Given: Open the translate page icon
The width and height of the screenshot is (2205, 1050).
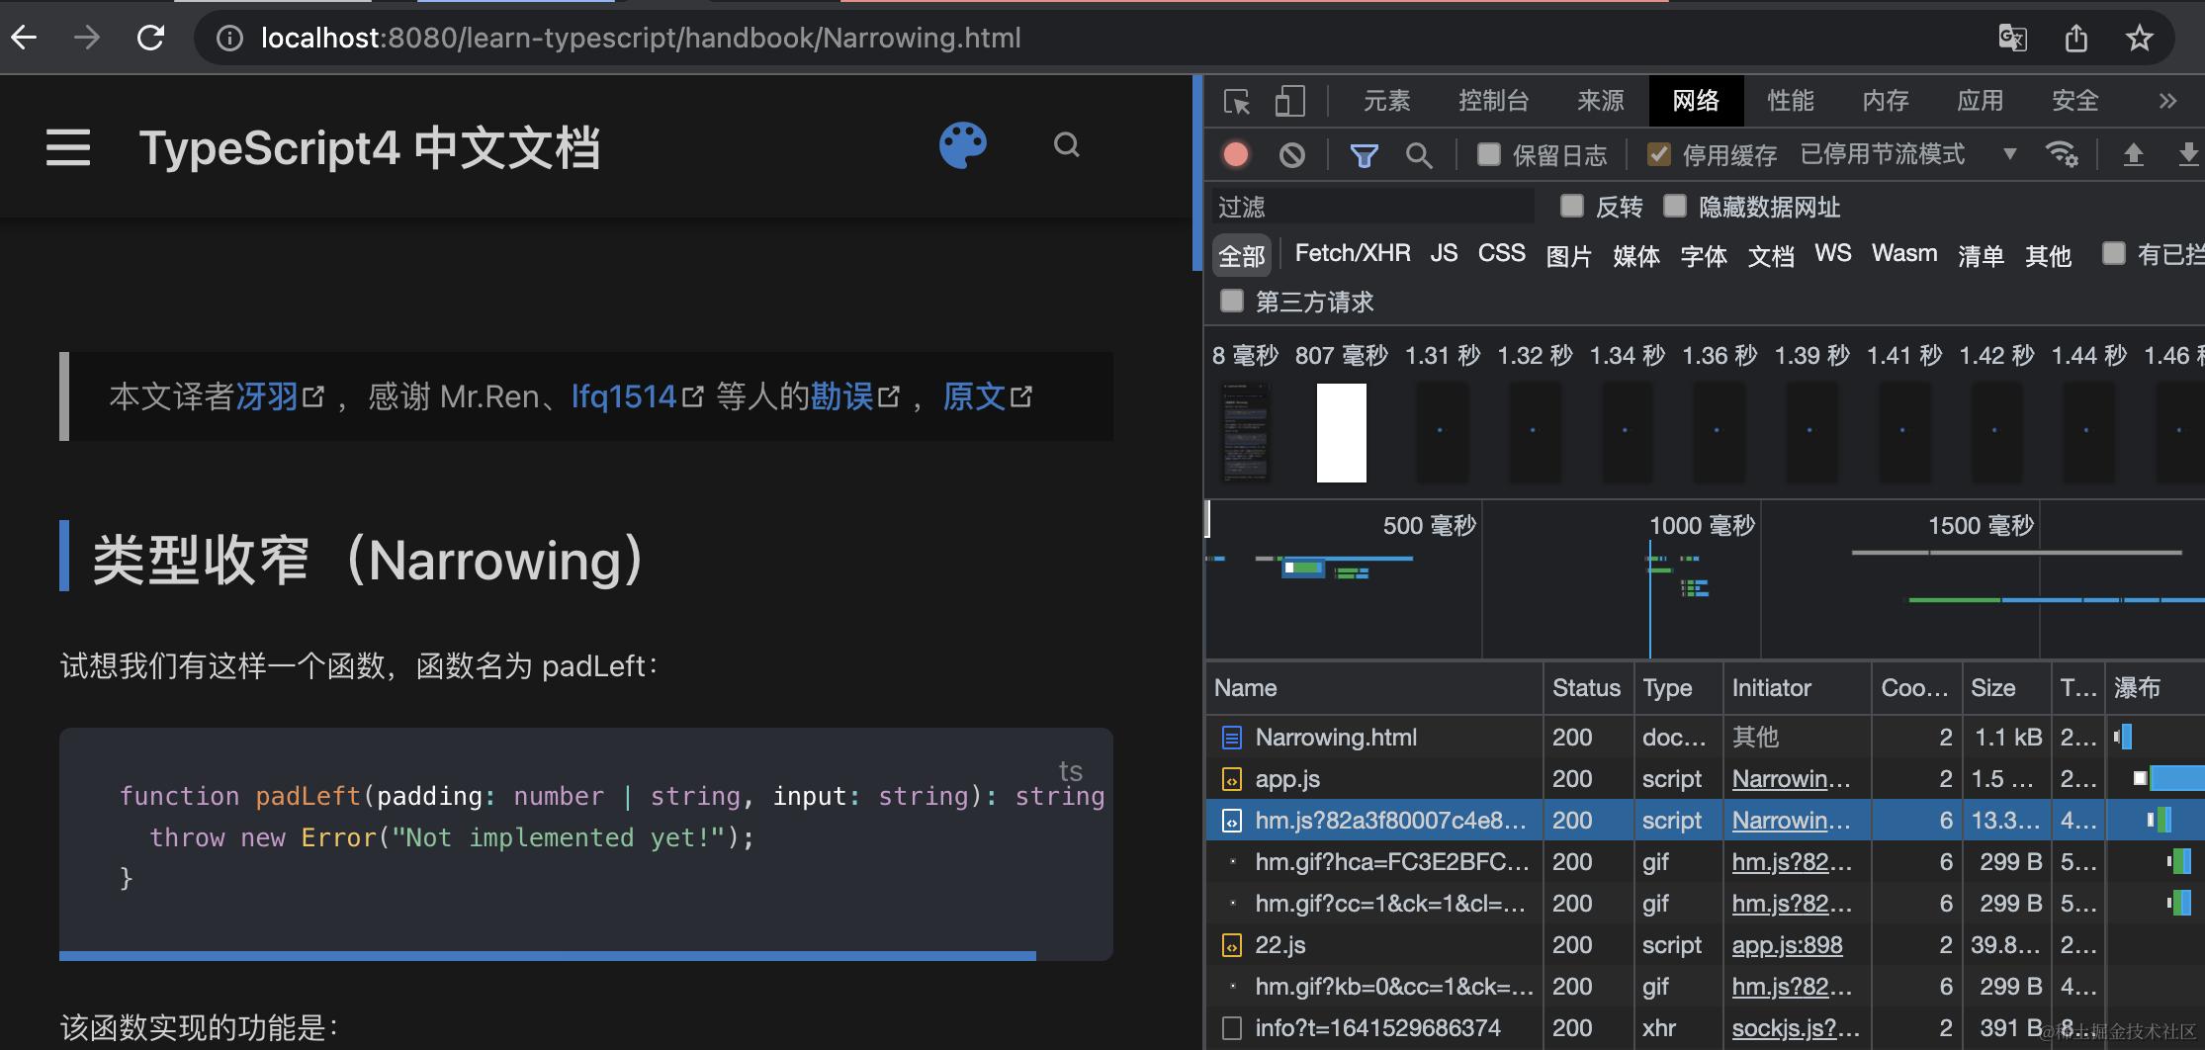Looking at the screenshot, I should click(2012, 39).
